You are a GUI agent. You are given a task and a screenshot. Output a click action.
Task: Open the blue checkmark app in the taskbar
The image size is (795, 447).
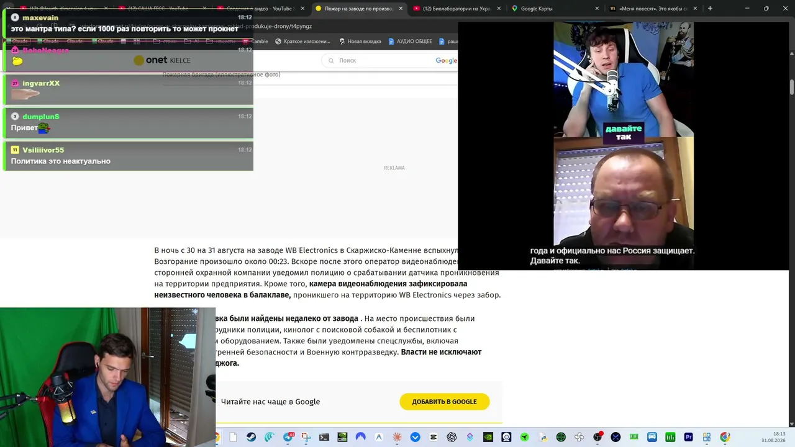click(416, 437)
